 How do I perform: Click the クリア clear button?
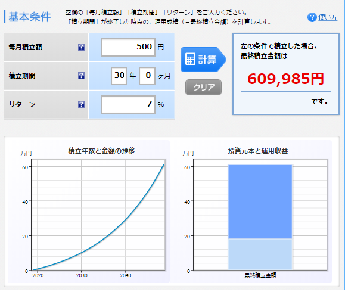203,88
